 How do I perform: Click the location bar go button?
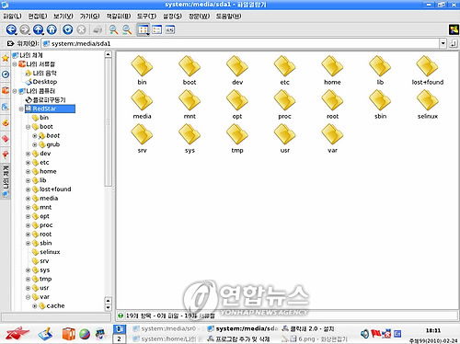coord(453,43)
